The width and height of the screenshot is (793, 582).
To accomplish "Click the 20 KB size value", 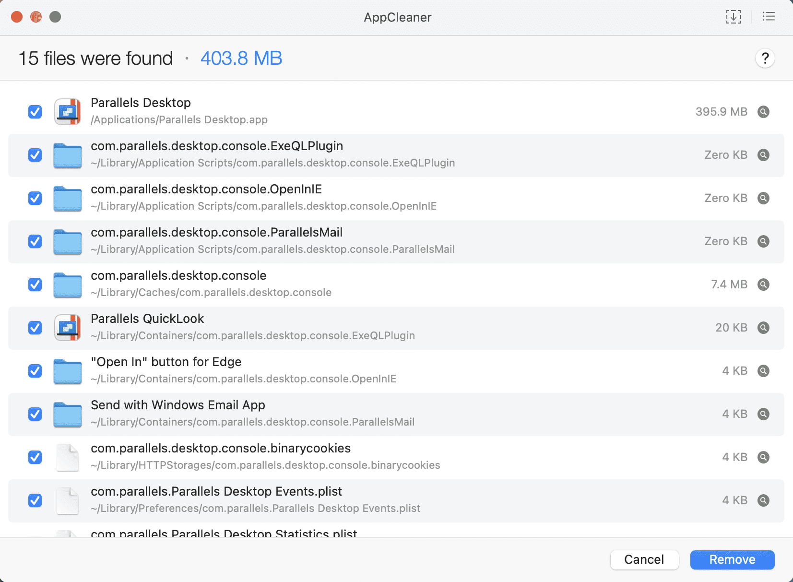I will click(x=732, y=328).
